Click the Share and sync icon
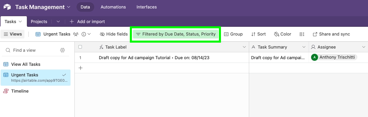The width and height of the screenshot is (368, 117). (x=315, y=34)
